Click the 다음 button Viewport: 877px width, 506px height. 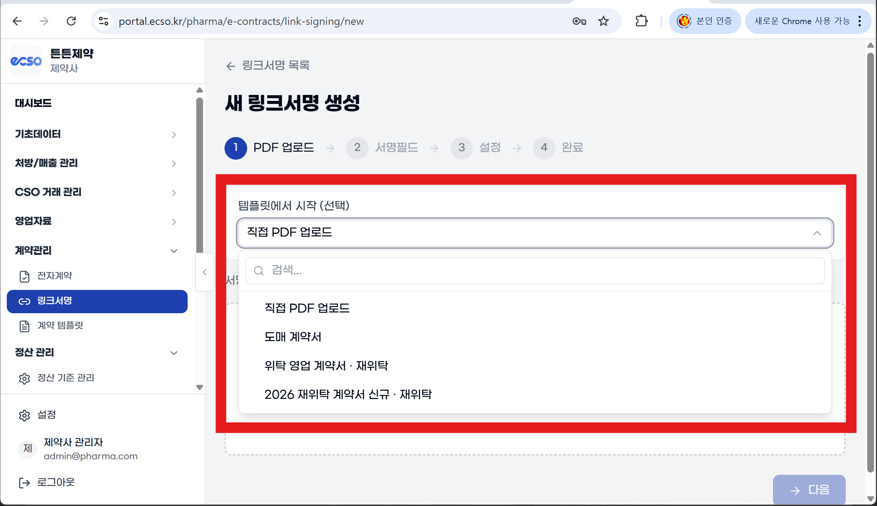pos(809,489)
